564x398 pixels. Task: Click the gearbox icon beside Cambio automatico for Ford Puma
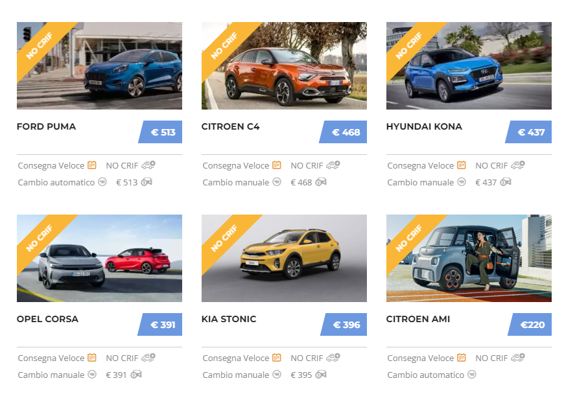102,182
